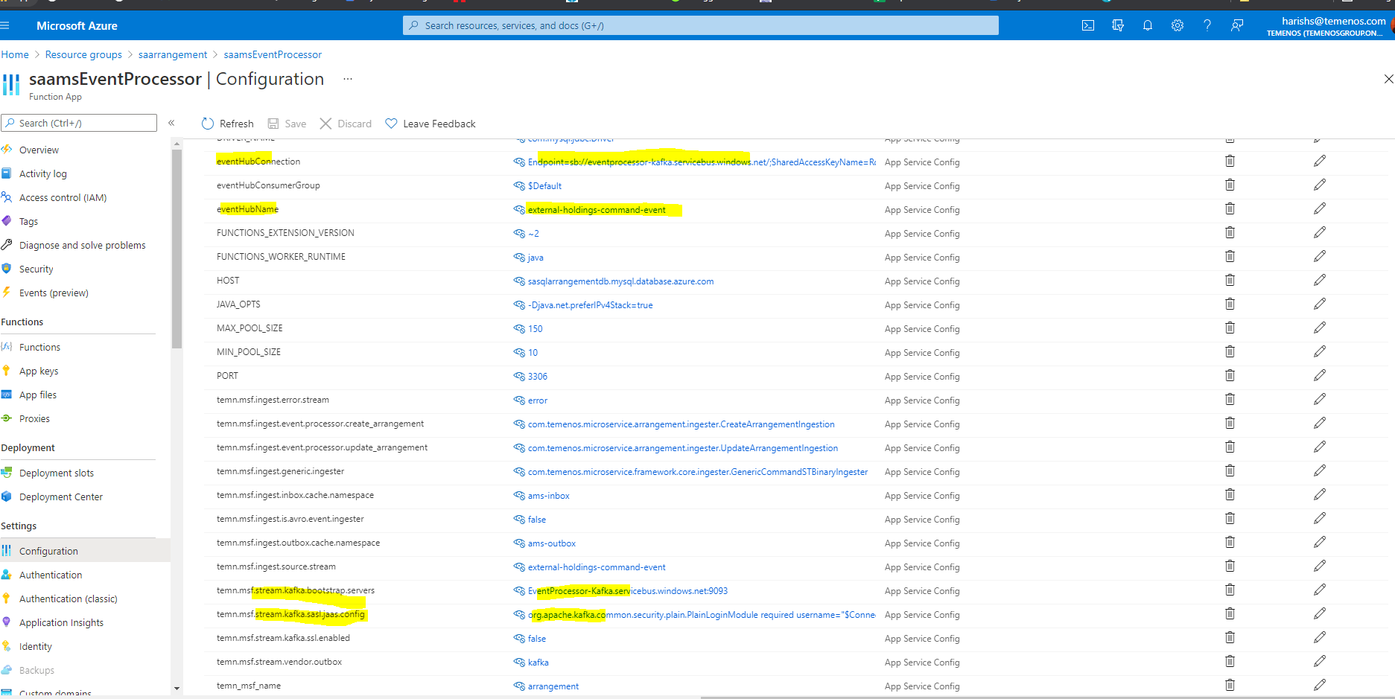Select Application Insights in the sidebar
This screenshot has width=1395, height=699.
coord(61,623)
